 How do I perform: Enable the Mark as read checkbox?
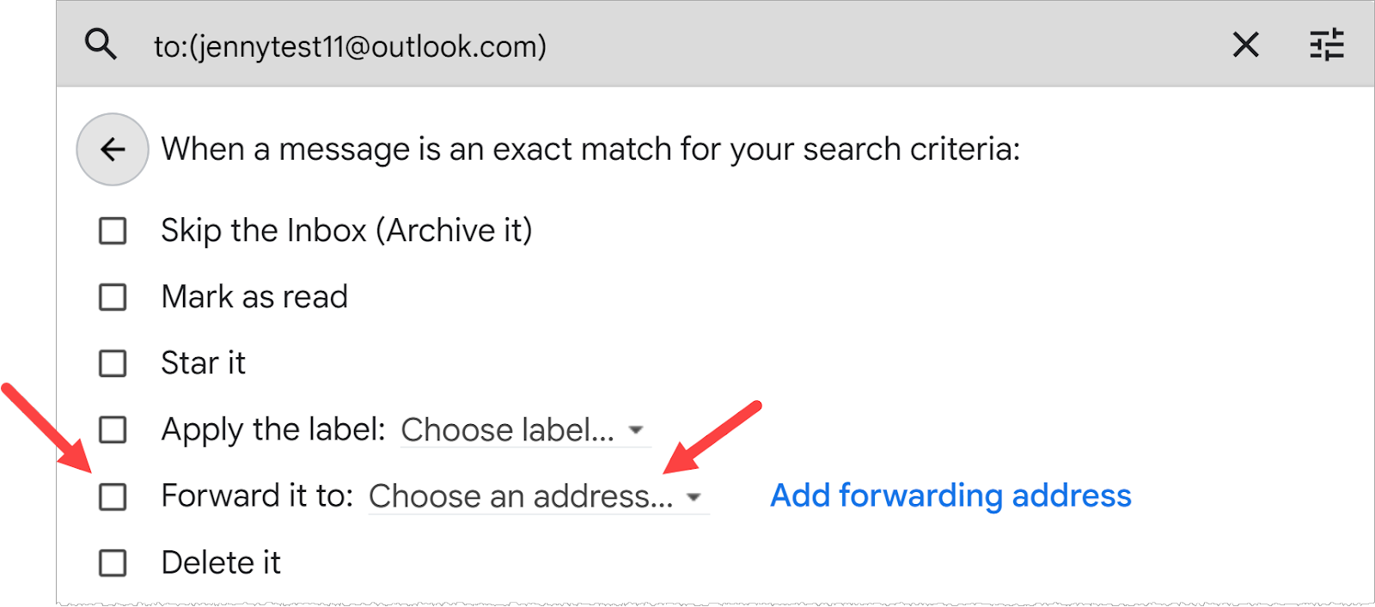(113, 297)
